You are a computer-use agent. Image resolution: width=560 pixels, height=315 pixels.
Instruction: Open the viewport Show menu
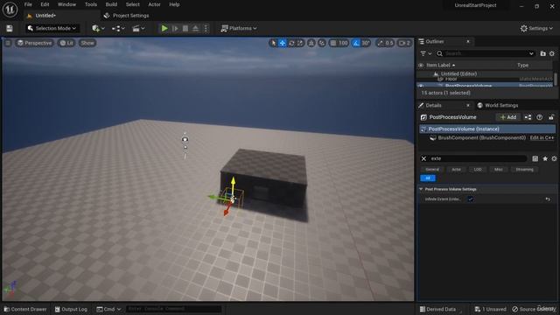(87, 43)
